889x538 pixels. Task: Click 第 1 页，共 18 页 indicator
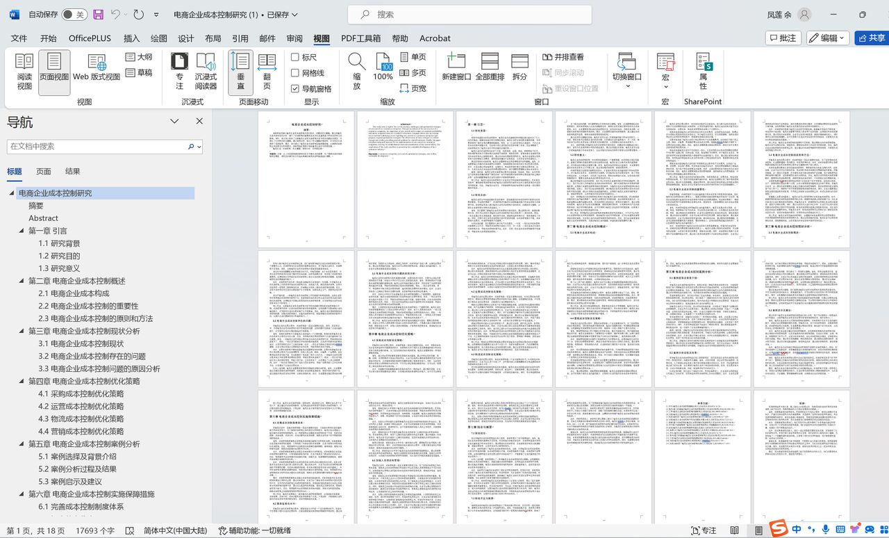point(37,530)
